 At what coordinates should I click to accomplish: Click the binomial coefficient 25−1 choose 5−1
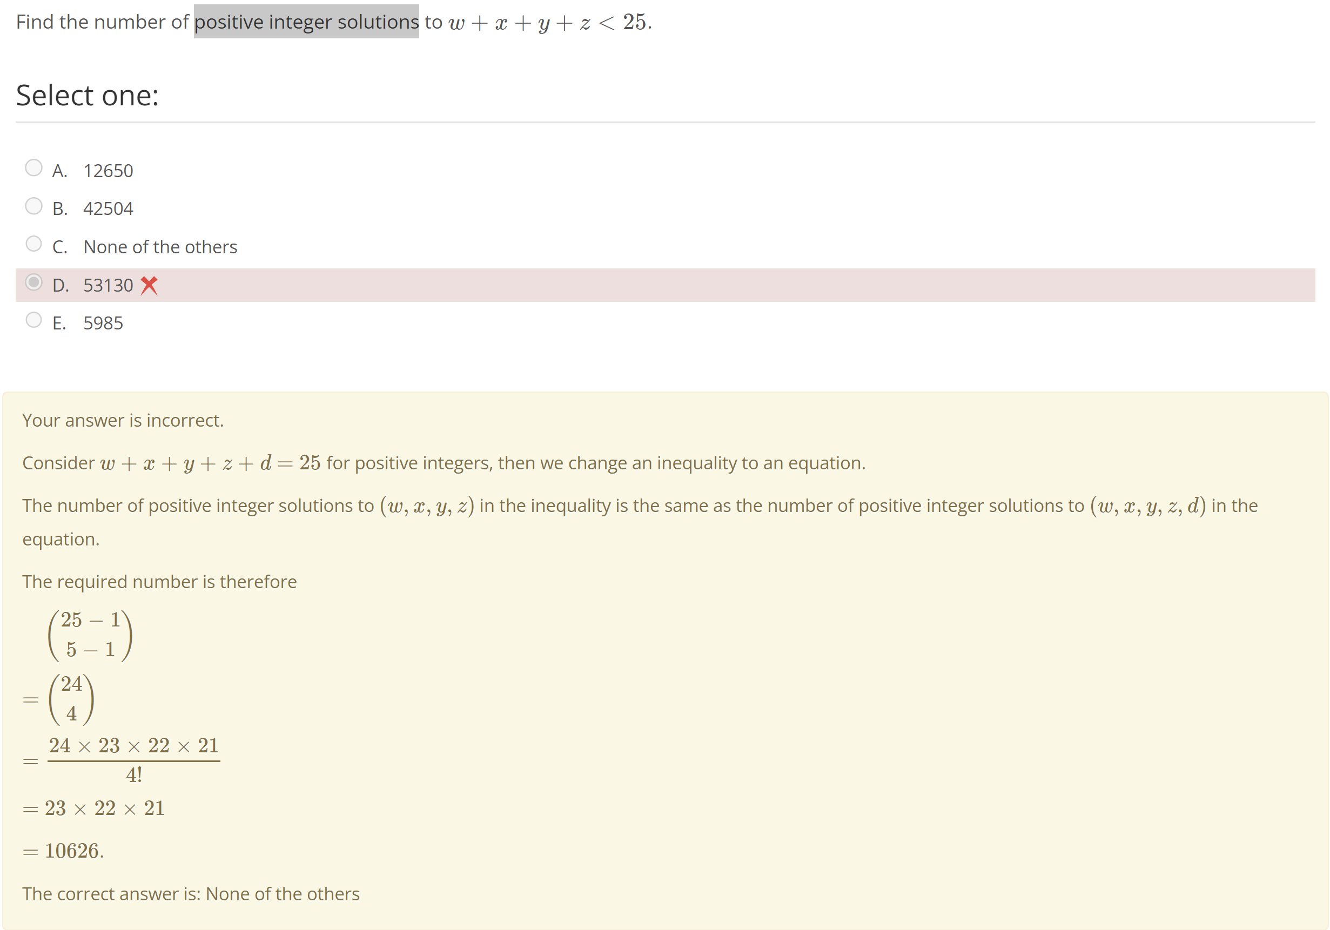(x=90, y=636)
